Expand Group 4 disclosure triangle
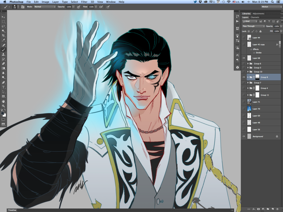 pyautogui.click(x=248, y=88)
